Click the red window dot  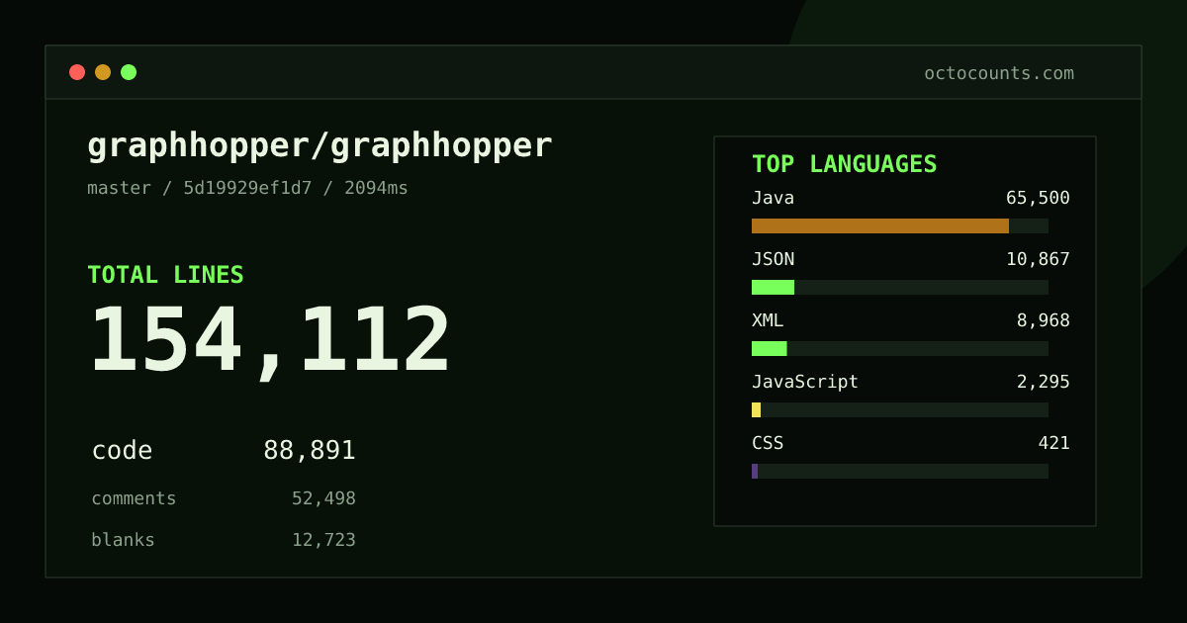coord(77,72)
